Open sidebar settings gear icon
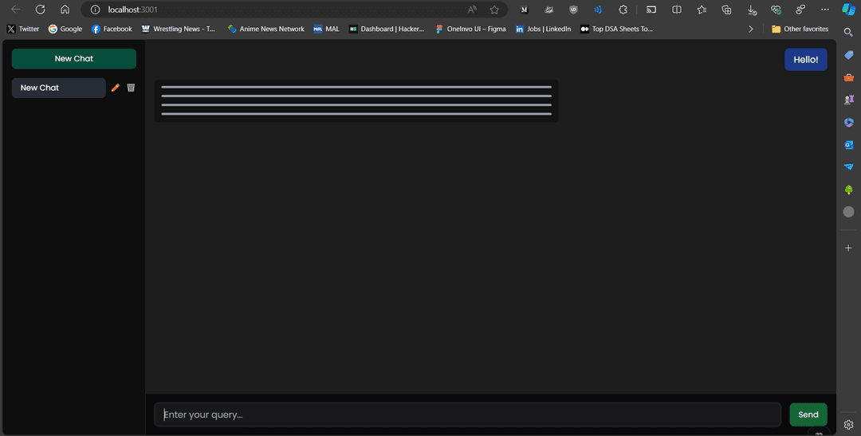 pyautogui.click(x=848, y=425)
